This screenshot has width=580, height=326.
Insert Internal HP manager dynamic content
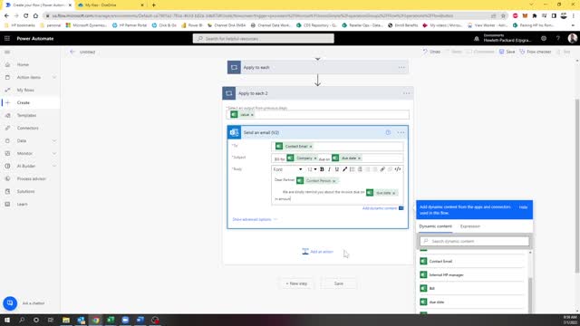coord(472,275)
